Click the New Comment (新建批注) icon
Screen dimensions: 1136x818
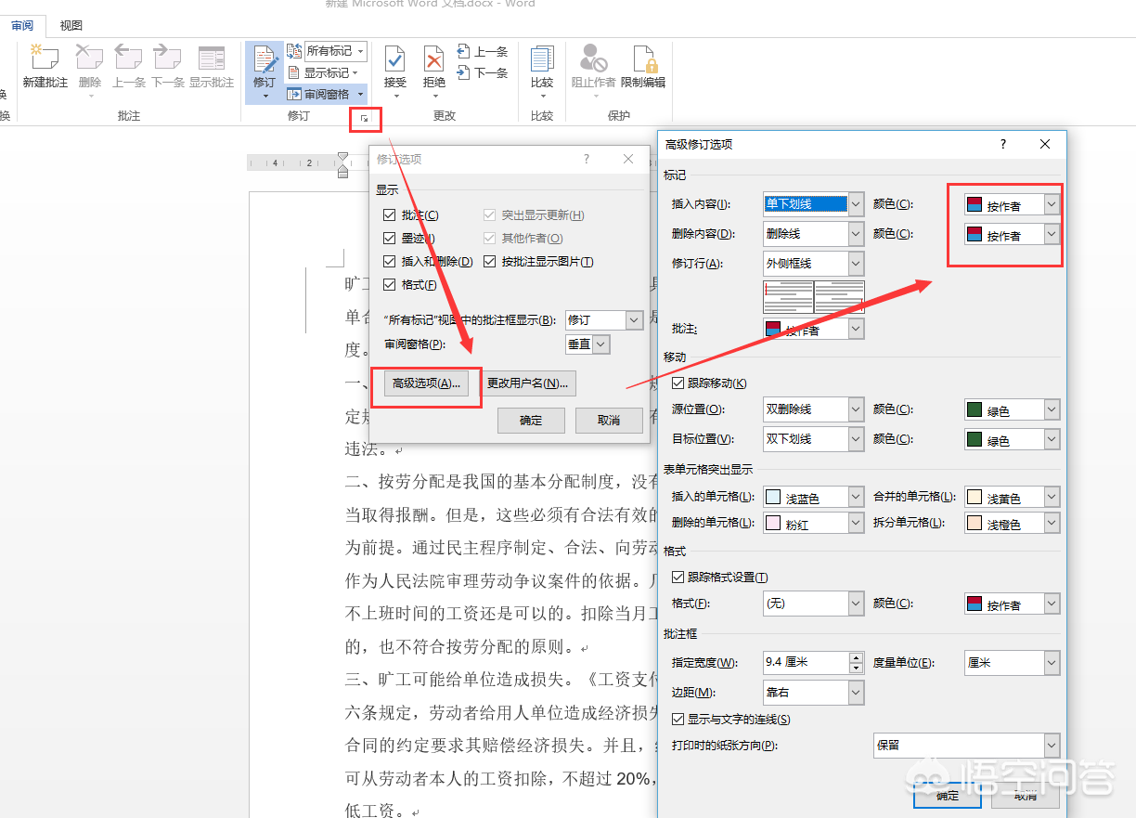coord(45,65)
